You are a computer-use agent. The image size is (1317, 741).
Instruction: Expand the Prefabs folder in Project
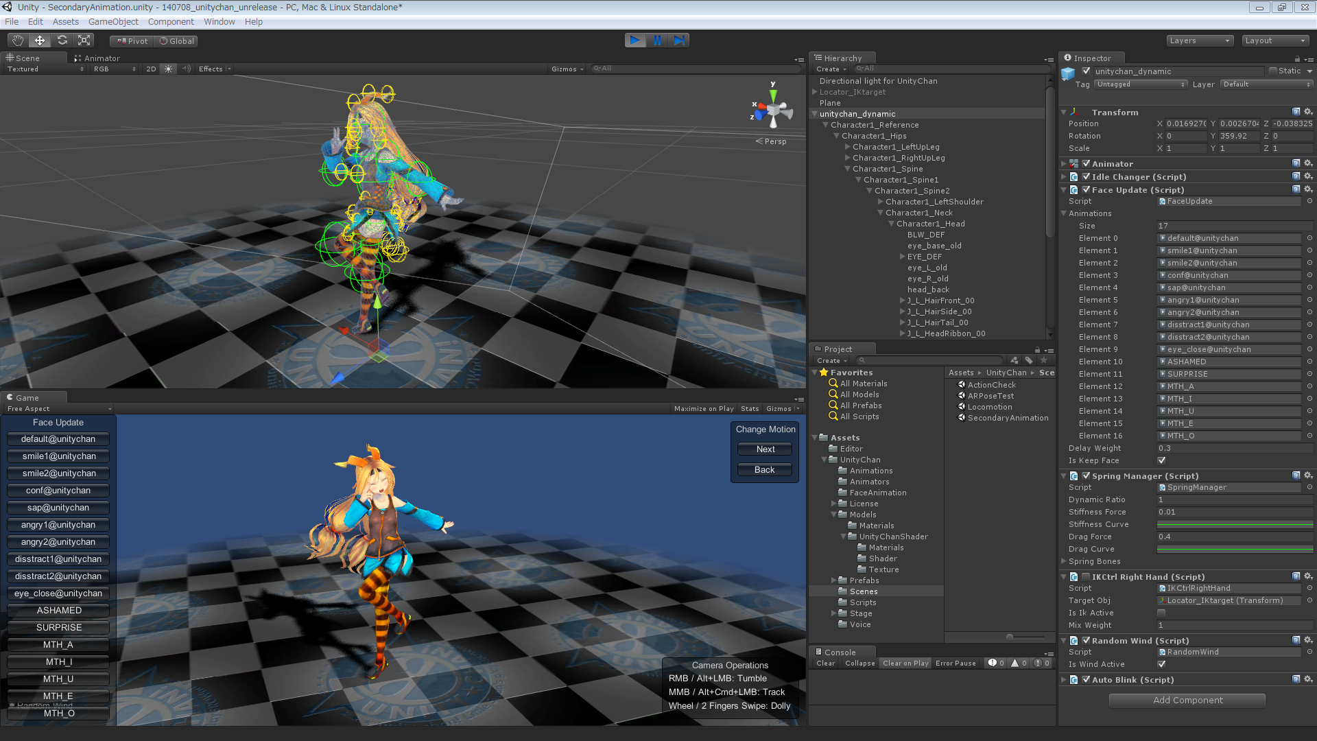tap(834, 580)
